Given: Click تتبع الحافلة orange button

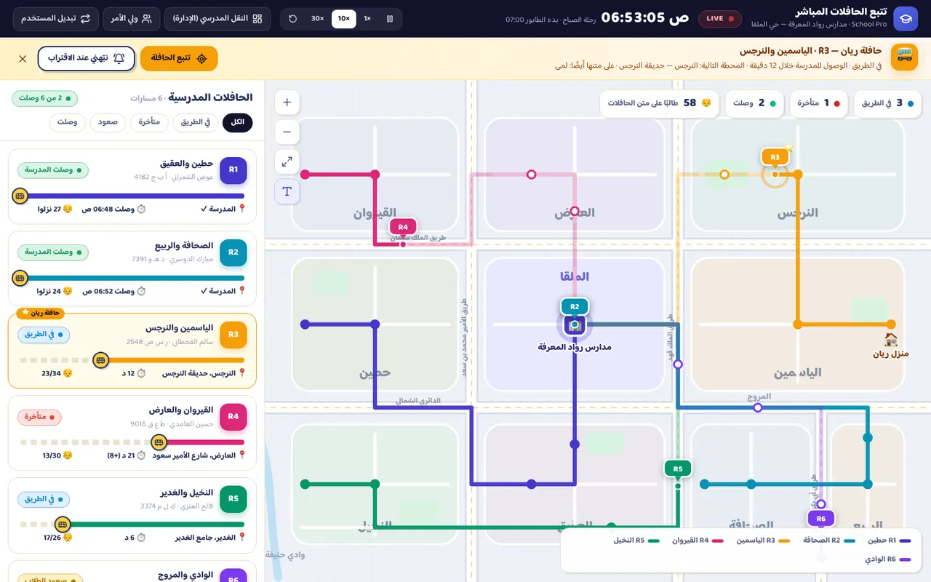Looking at the screenshot, I should point(179,58).
